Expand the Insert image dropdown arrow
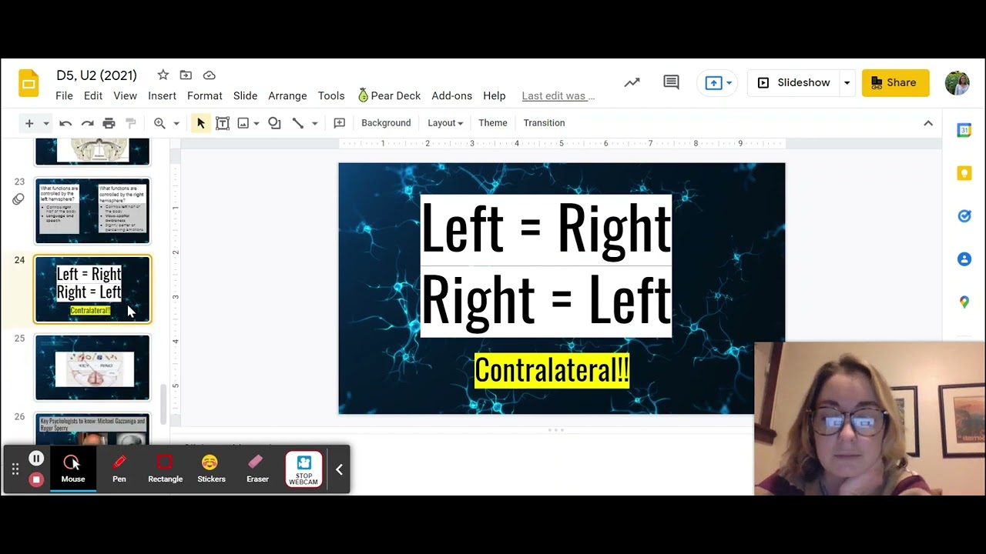Screen dimensions: 986x554 (257, 123)
